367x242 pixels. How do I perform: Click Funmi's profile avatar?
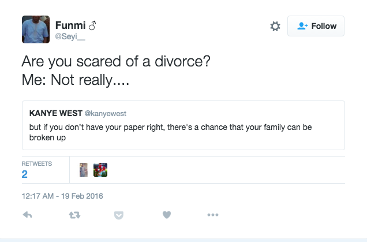[35, 28]
